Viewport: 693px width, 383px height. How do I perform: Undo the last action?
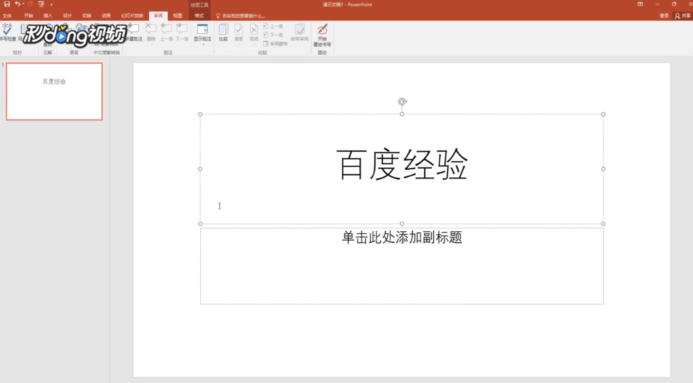tap(17, 4)
